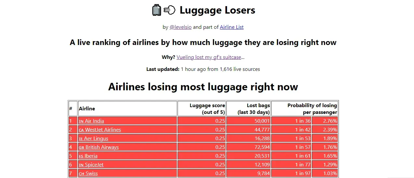Open the WestJet Airlines link
The image size is (414, 178).
click(100, 130)
